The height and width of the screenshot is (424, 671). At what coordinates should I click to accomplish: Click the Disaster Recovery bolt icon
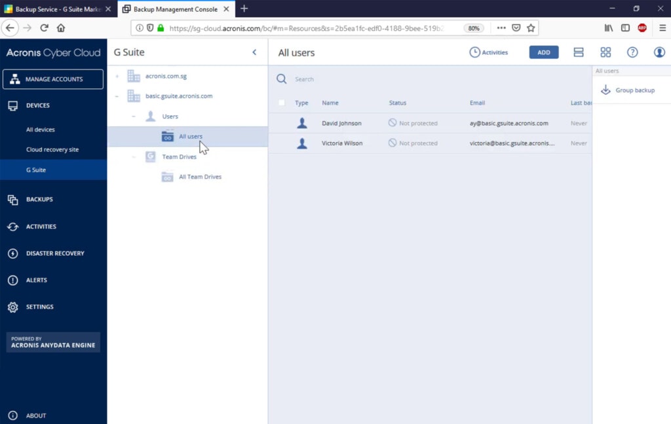click(13, 253)
